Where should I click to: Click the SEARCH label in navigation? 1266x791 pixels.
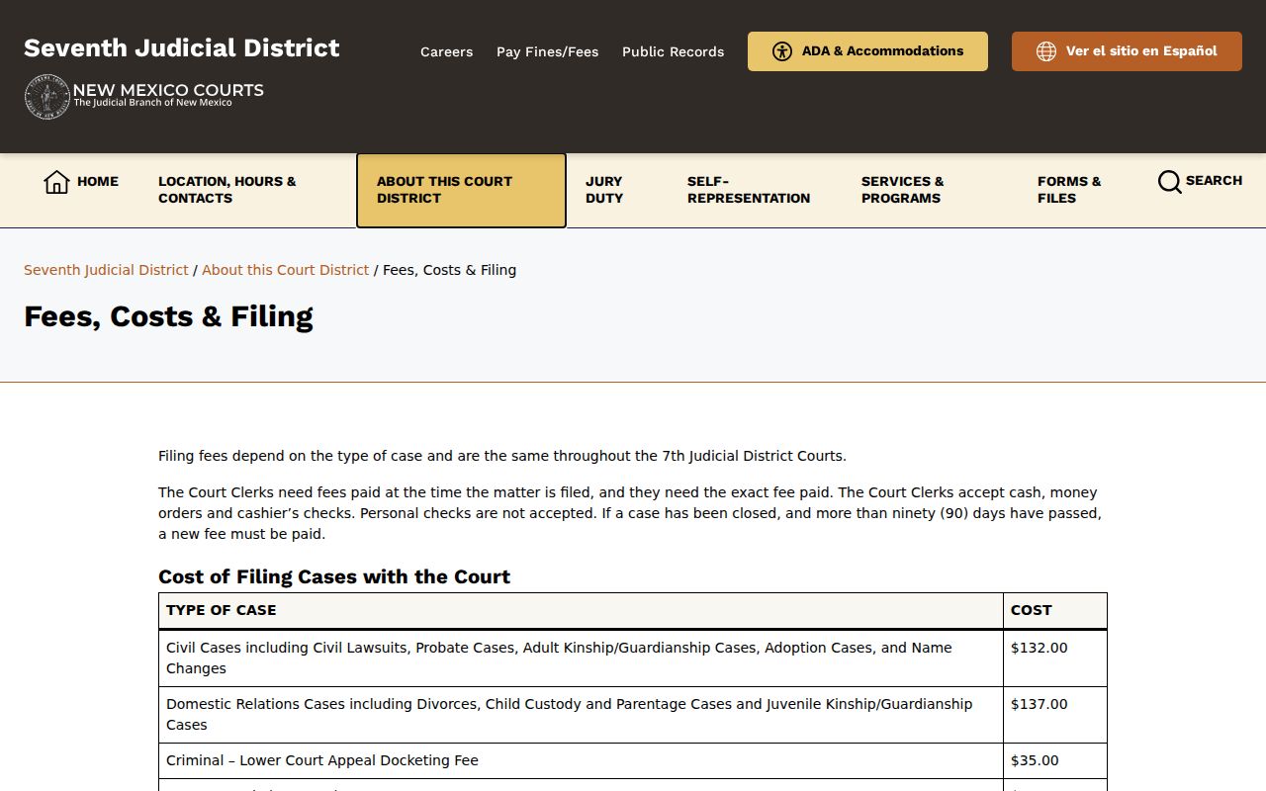1214,181
